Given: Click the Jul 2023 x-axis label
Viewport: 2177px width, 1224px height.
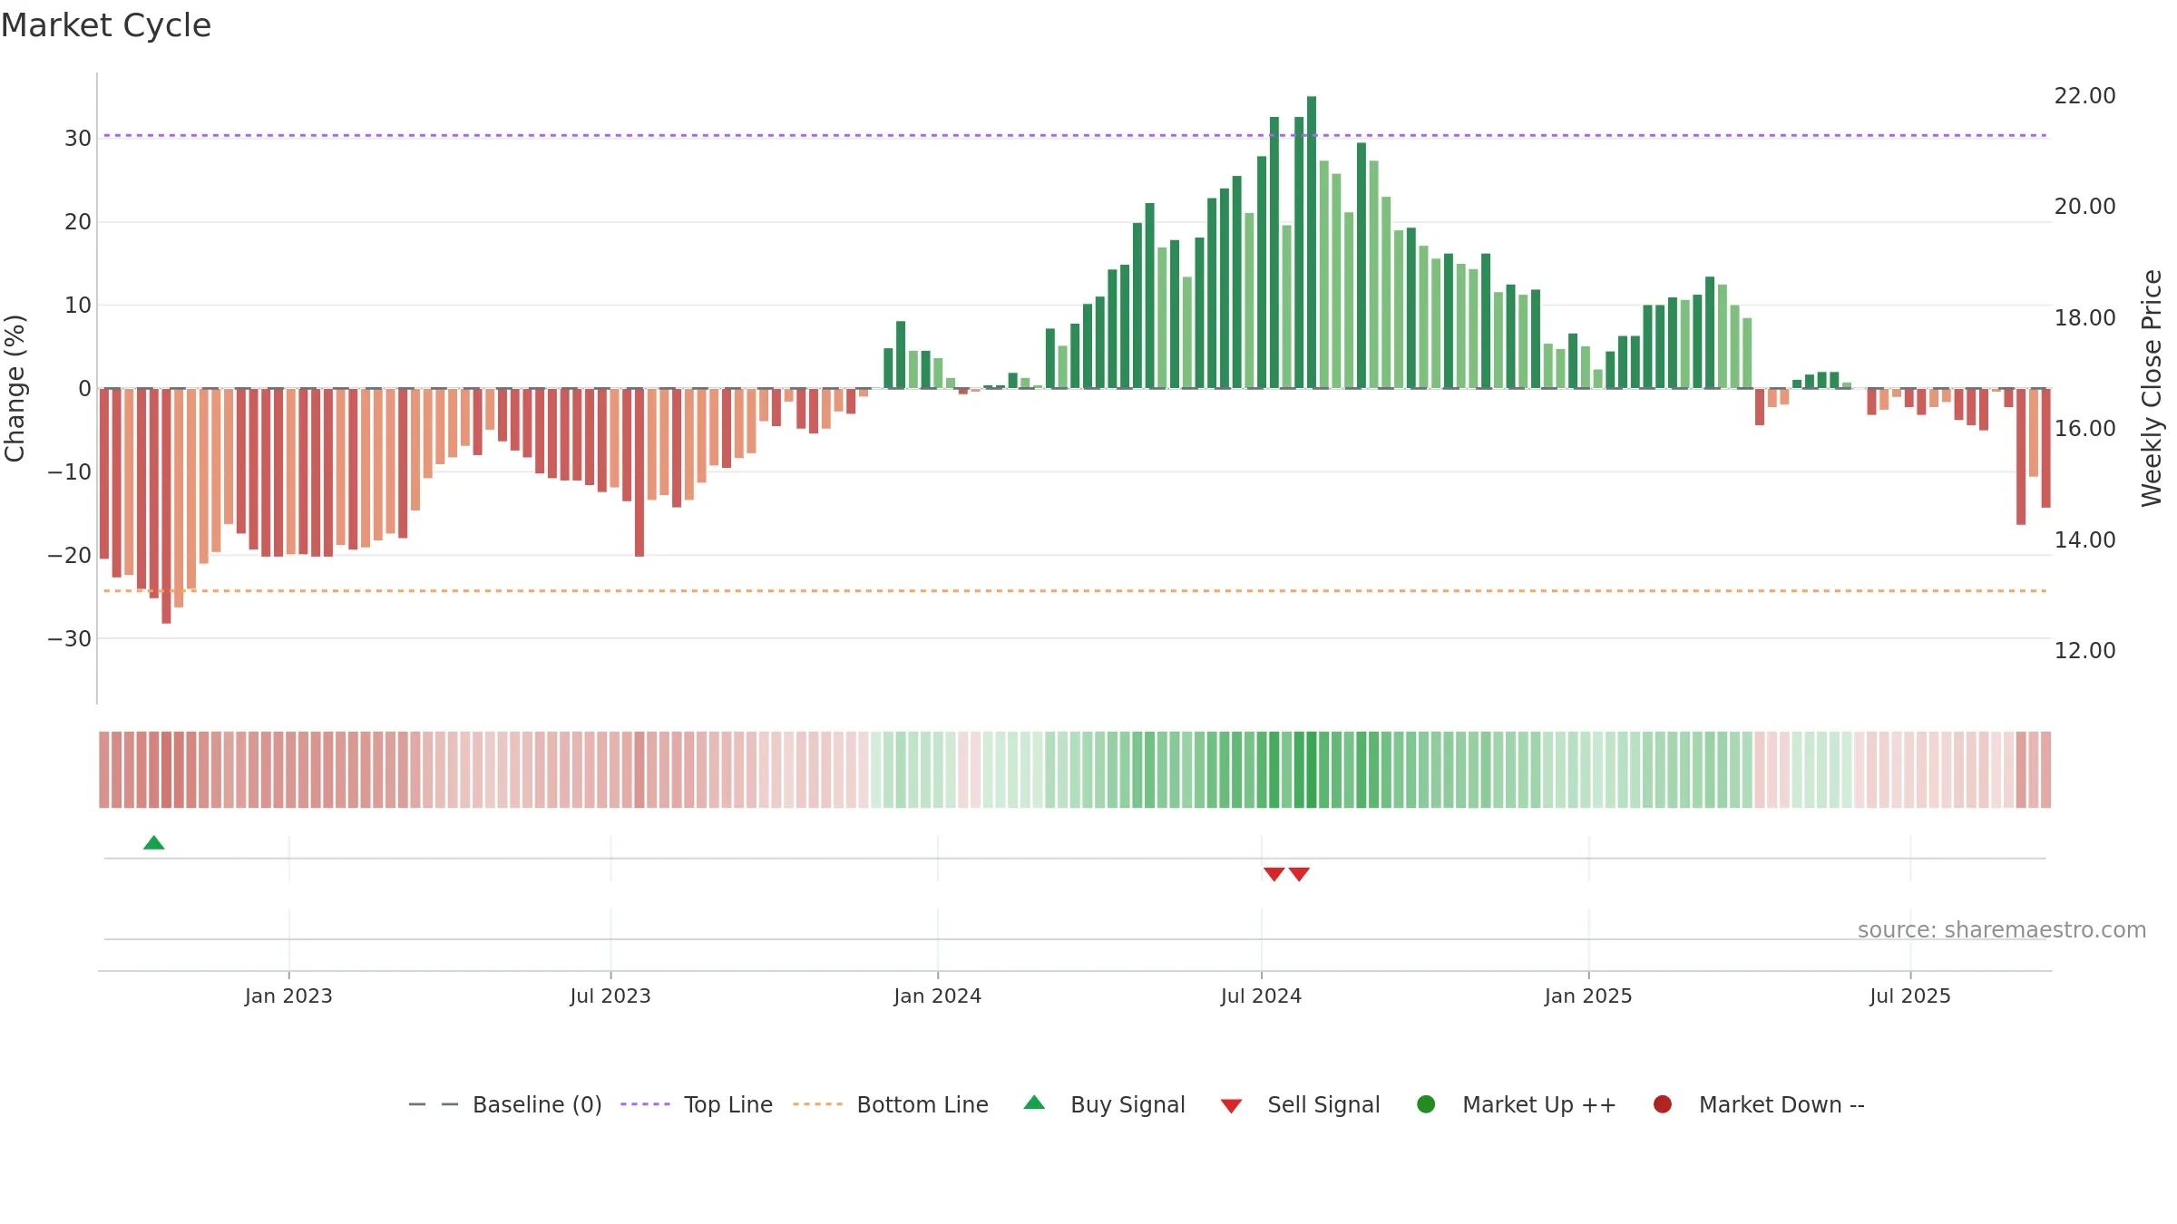Looking at the screenshot, I should 610,996.
